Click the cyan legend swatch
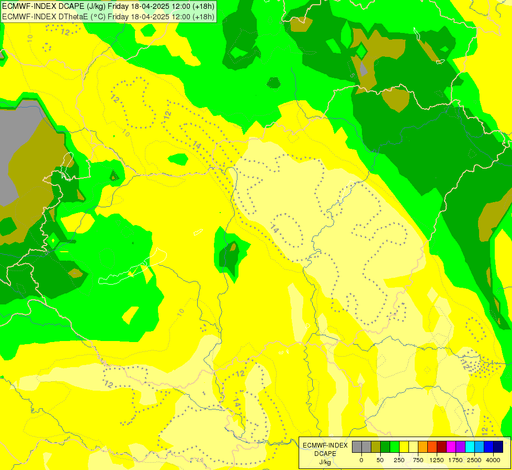 tap(470, 446)
